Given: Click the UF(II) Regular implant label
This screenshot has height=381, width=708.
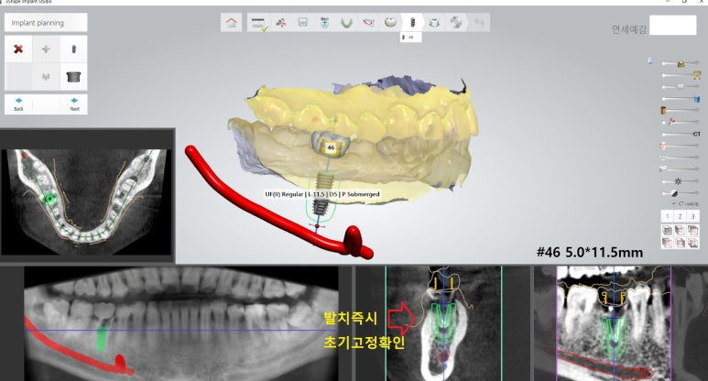Looking at the screenshot, I should pos(321,194).
